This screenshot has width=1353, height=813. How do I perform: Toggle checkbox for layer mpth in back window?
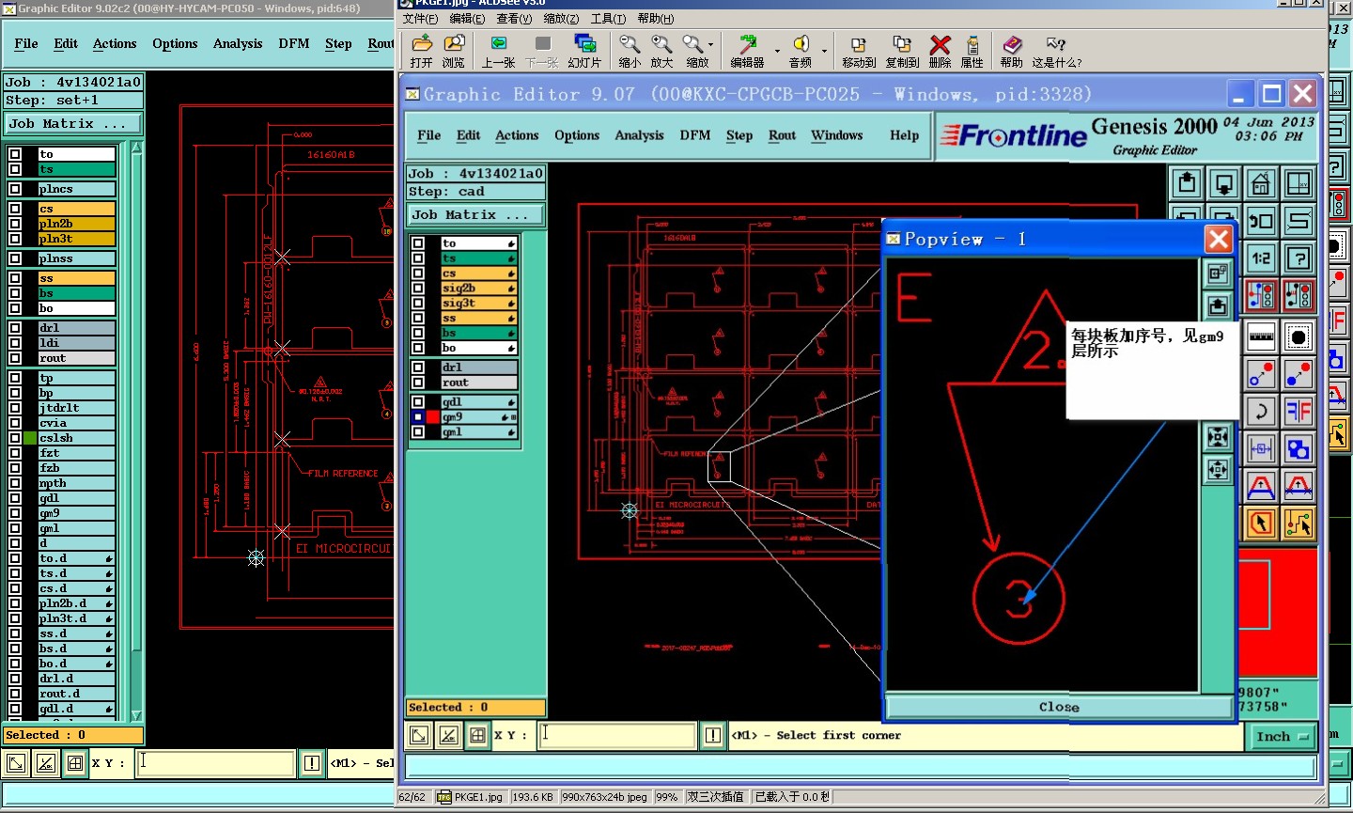point(15,483)
